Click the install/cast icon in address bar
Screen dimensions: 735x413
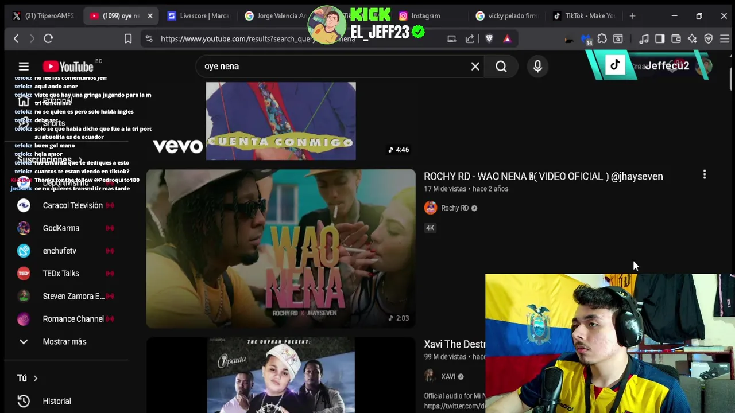point(452,38)
